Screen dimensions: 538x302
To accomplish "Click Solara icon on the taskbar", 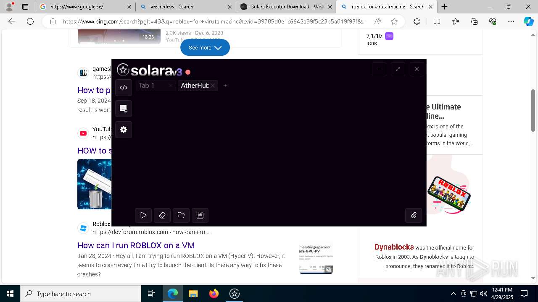I will (235, 294).
